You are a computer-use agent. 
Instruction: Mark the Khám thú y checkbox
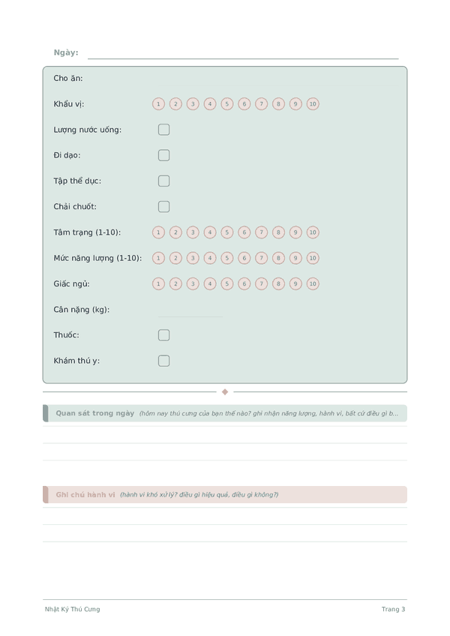(163, 361)
